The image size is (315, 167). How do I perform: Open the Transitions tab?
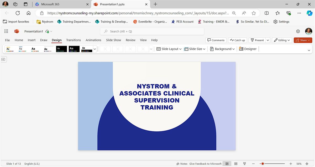[73, 40]
